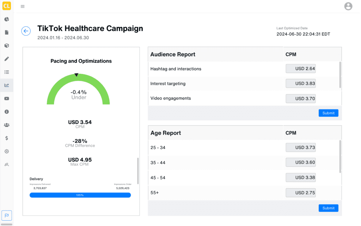Open the people group sidebar icon

pyautogui.click(x=7, y=125)
